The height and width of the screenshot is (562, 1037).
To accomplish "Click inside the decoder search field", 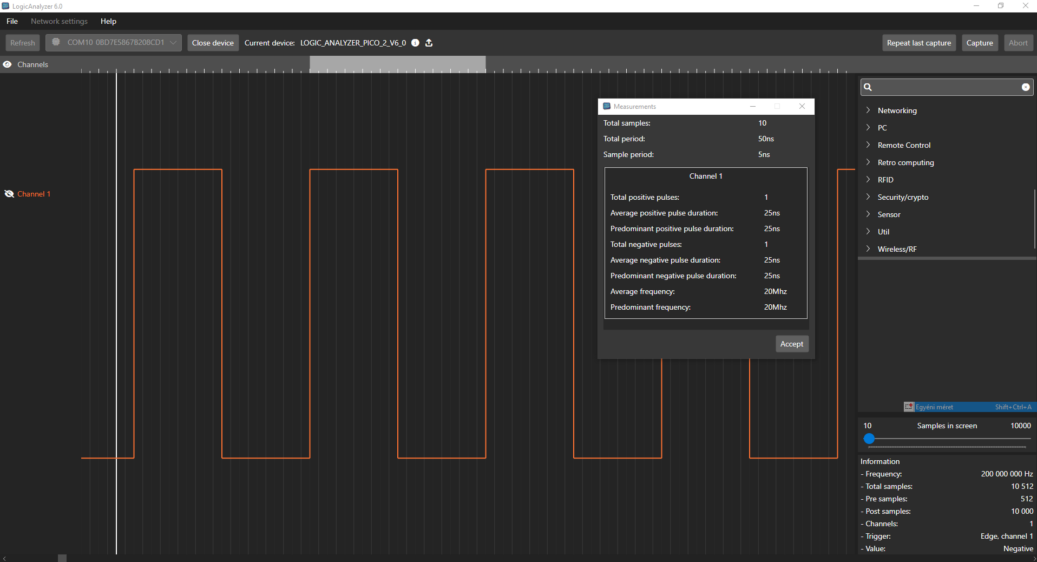I will (947, 87).
